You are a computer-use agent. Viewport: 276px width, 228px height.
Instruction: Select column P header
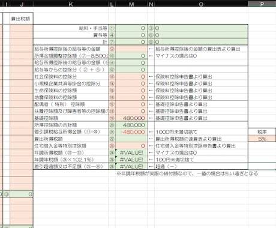262,4
